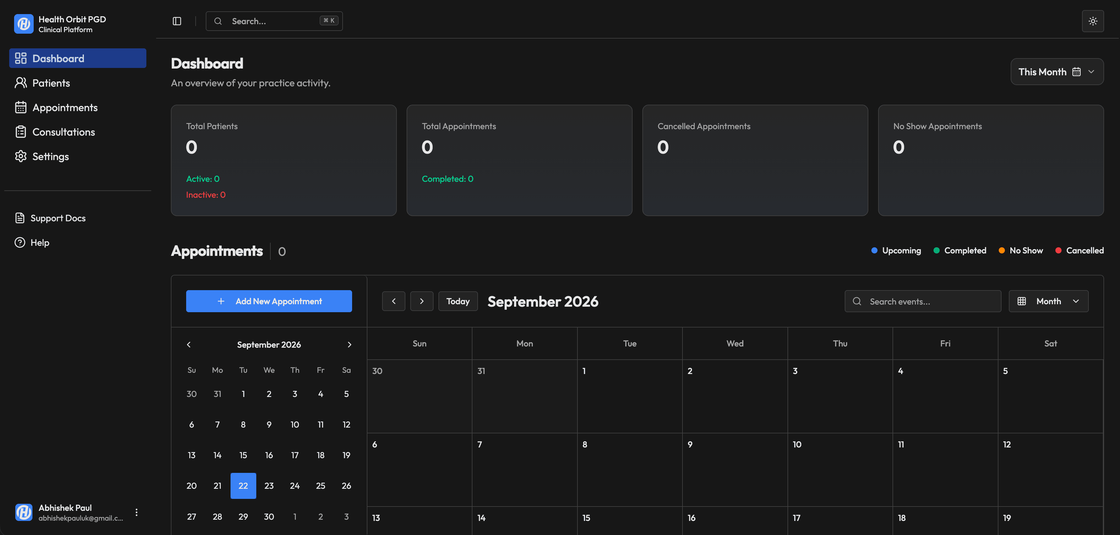Focus the Search events field
The image size is (1120, 535).
coord(923,301)
